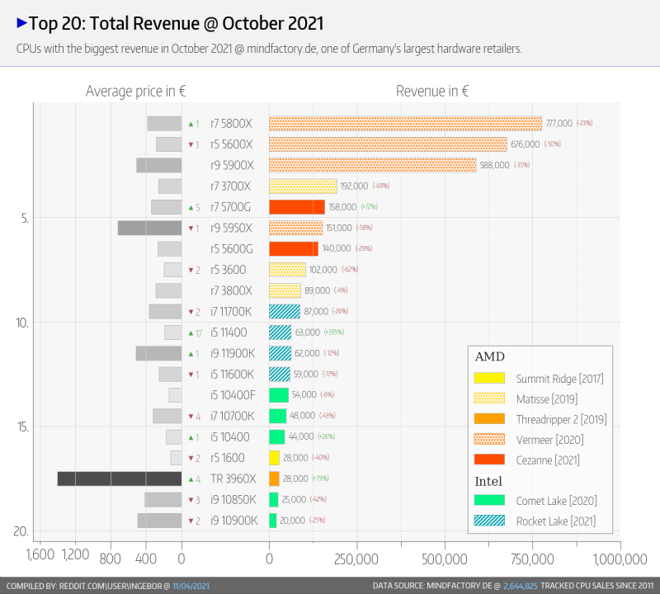Select the up-4 arrow beside TR 3960X
Viewport: 660px width, 594px height.
click(x=191, y=479)
